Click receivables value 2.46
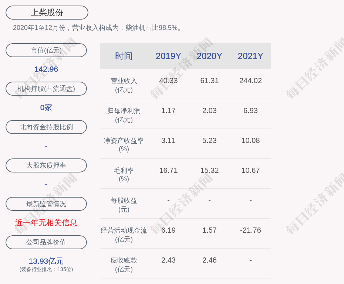 [x=209, y=260]
